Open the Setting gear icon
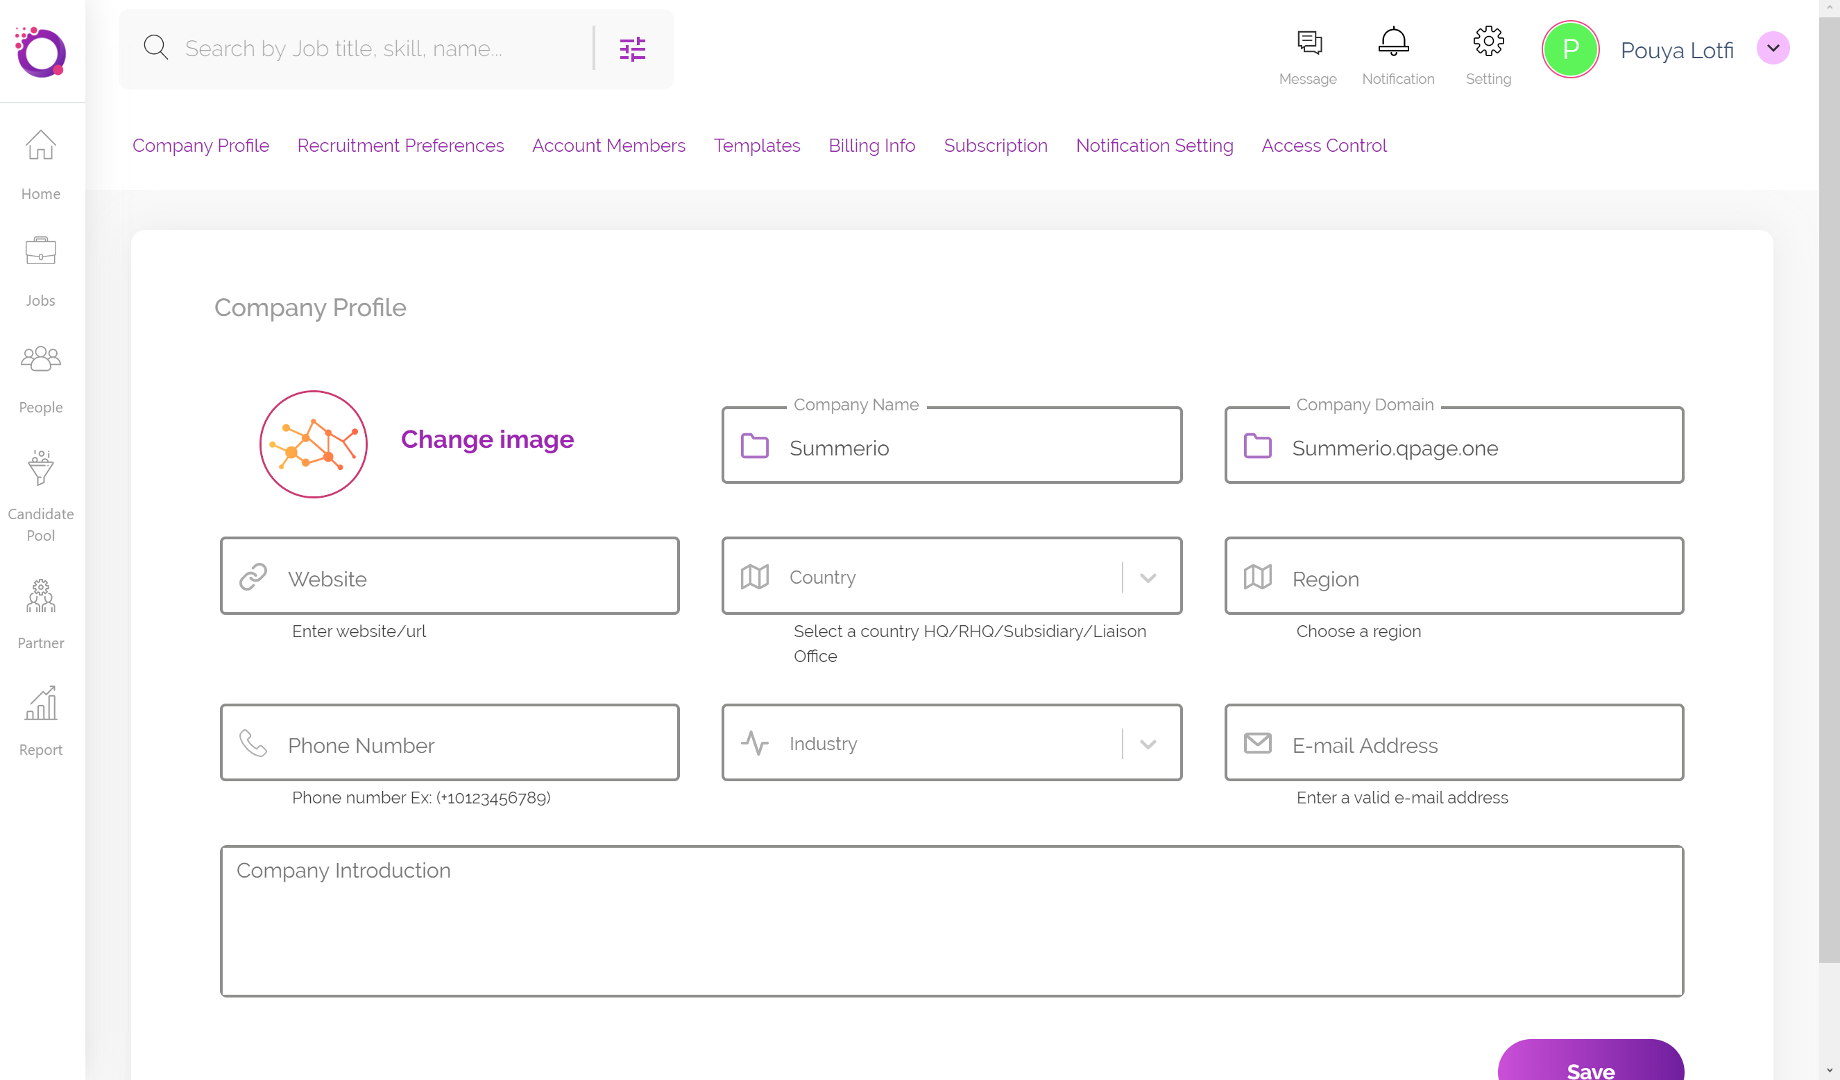This screenshot has height=1080, width=1840. [x=1488, y=42]
